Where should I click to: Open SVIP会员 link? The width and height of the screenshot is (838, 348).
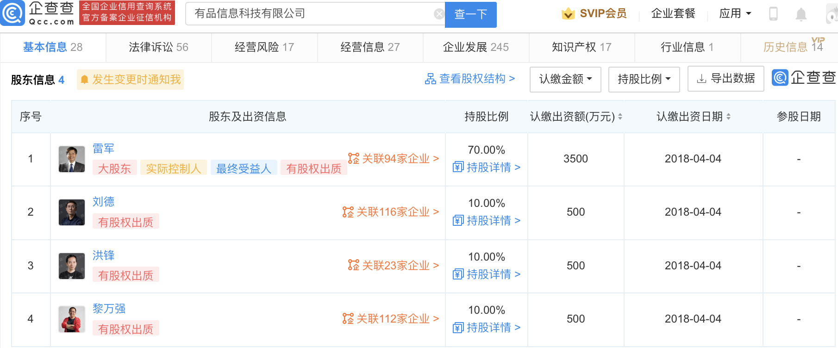[594, 14]
